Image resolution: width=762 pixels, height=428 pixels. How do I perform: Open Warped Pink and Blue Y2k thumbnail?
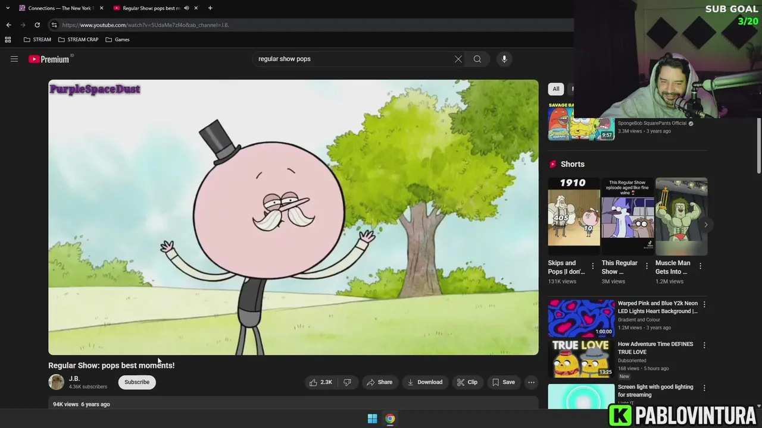click(581, 318)
